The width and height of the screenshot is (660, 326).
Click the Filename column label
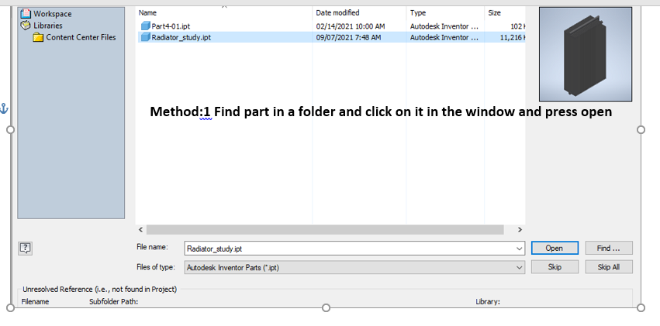pos(35,302)
